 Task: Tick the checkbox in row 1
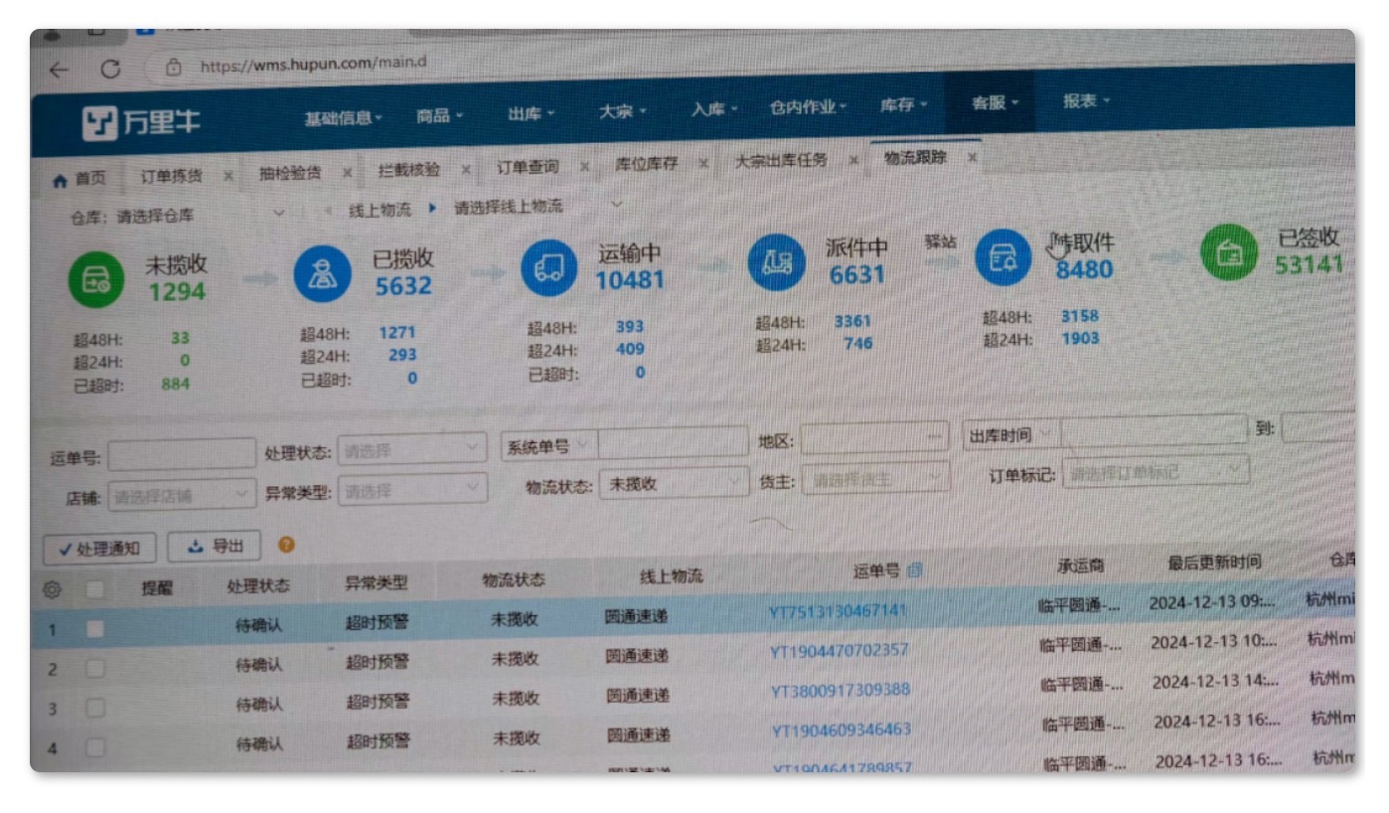(x=94, y=628)
